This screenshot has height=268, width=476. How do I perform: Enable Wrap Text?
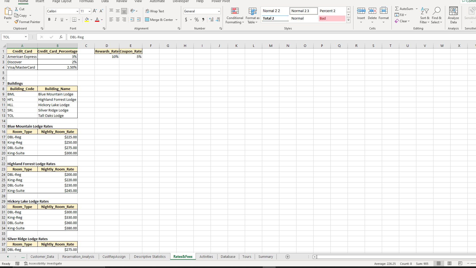tap(155, 11)
